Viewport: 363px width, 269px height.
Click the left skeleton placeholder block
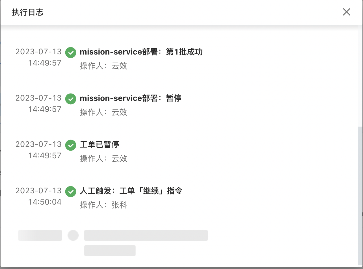40,235
